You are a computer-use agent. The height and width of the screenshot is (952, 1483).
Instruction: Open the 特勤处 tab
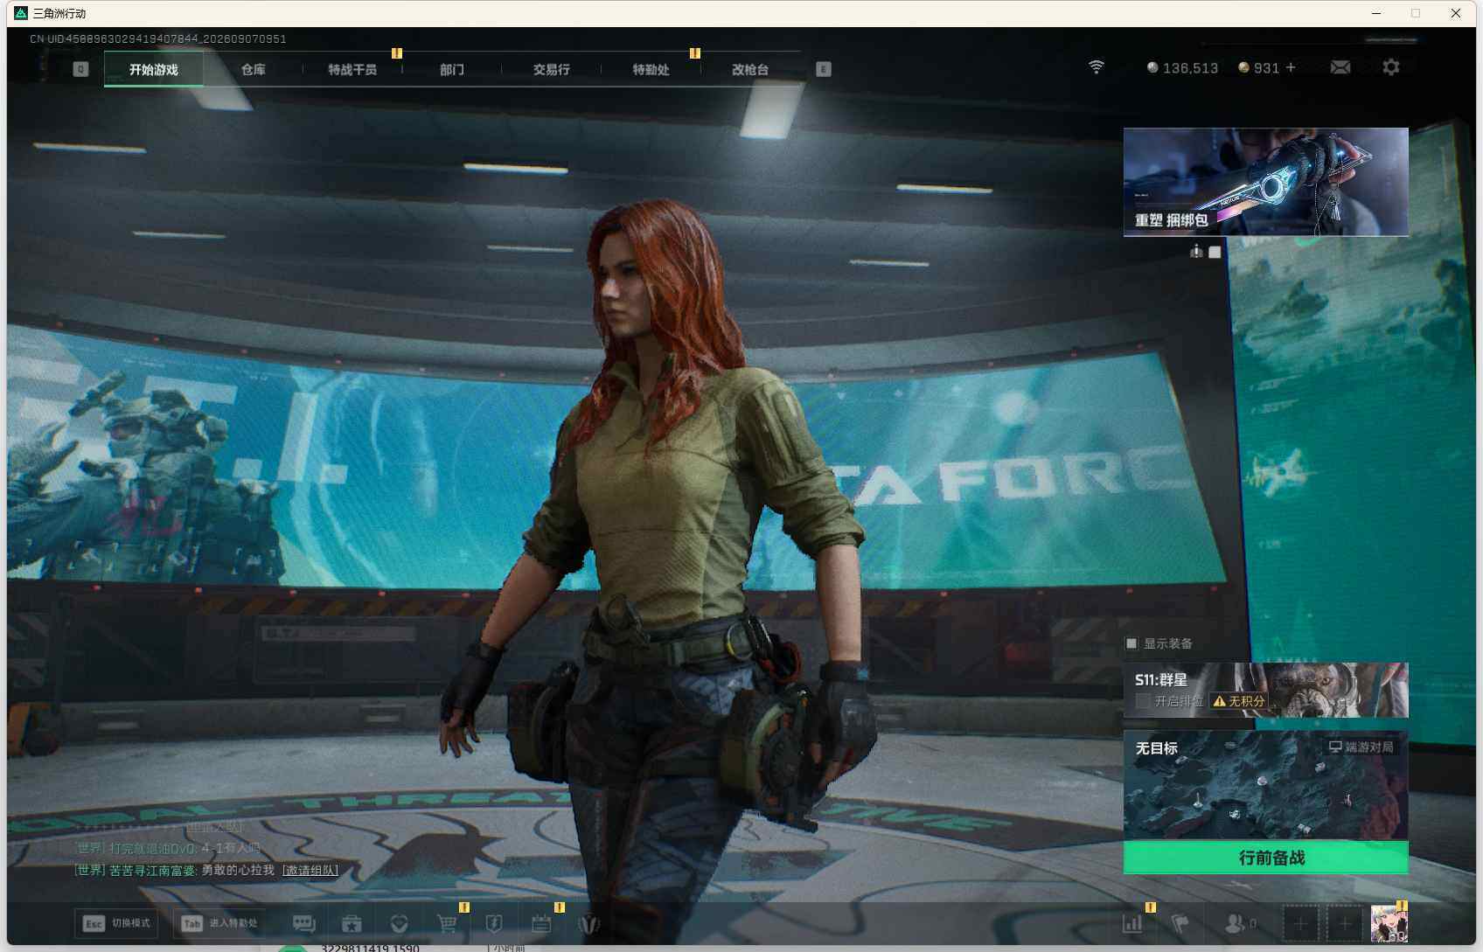click(x=651, y=69)
